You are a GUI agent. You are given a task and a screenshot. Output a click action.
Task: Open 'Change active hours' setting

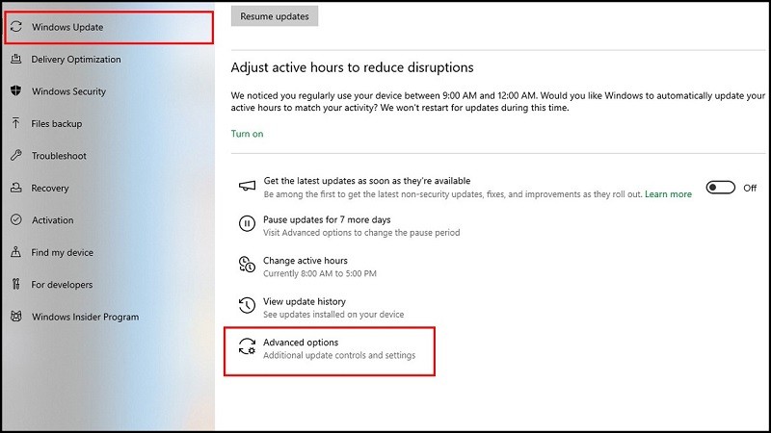pos(305,261)
